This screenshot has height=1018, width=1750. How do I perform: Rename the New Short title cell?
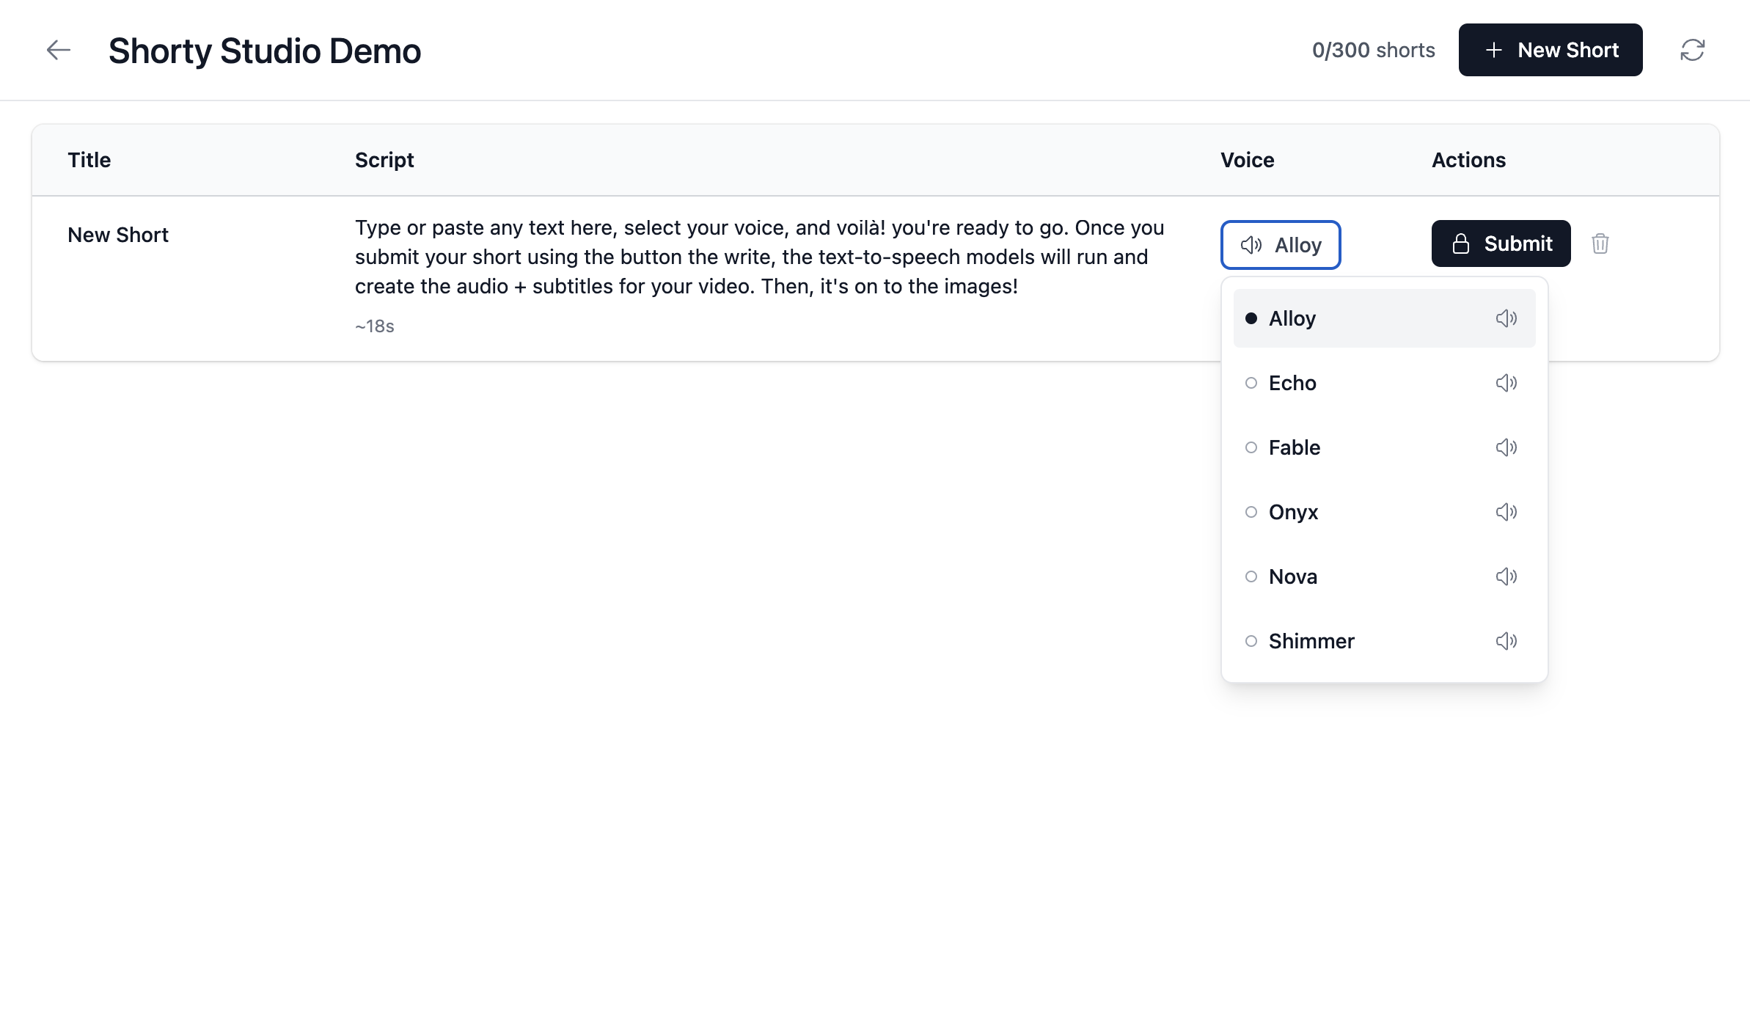pos(118,235)
